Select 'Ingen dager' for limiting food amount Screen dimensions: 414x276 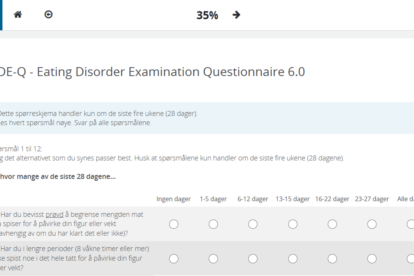point(174,224)
